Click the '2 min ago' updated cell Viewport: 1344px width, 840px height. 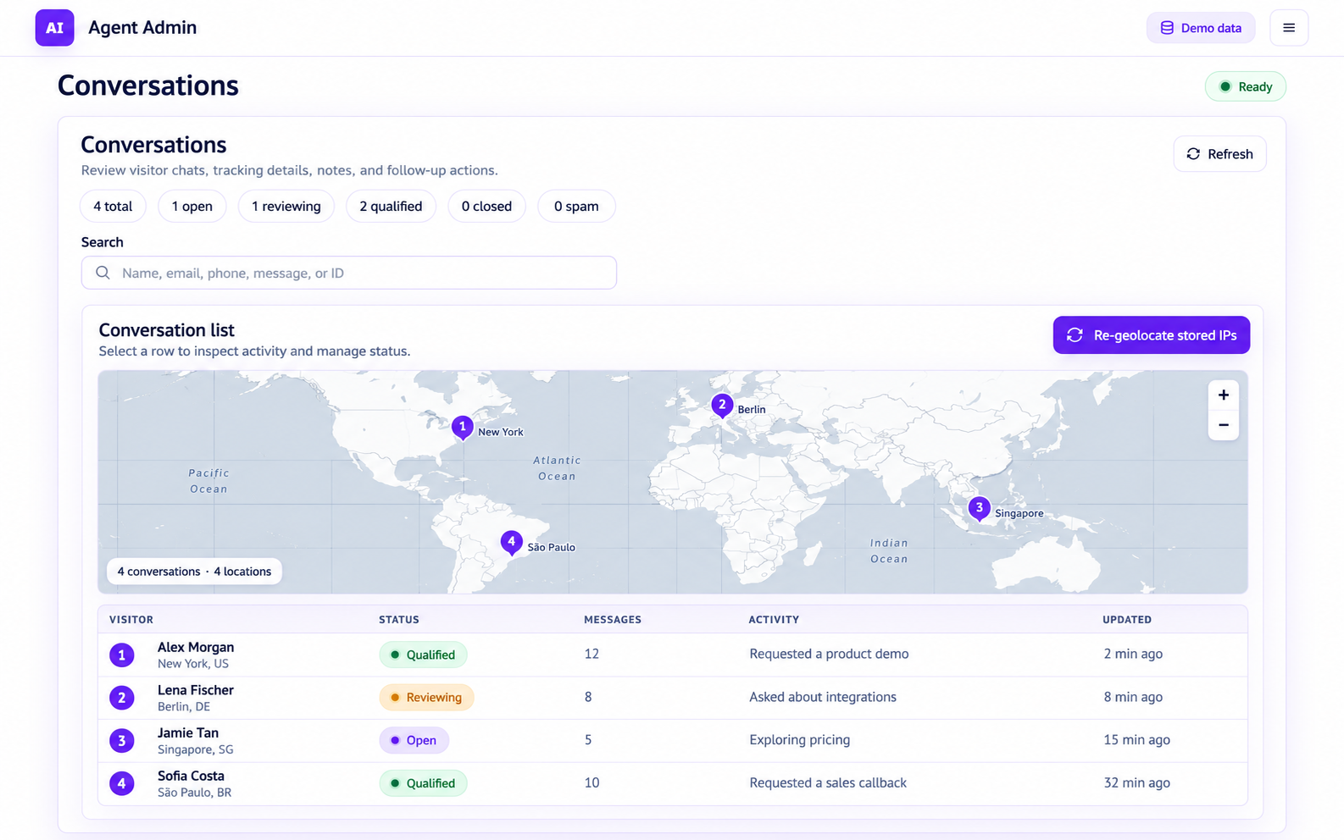point(1133,654)
